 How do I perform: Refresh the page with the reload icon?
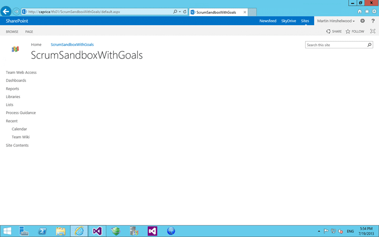[185, 11]
